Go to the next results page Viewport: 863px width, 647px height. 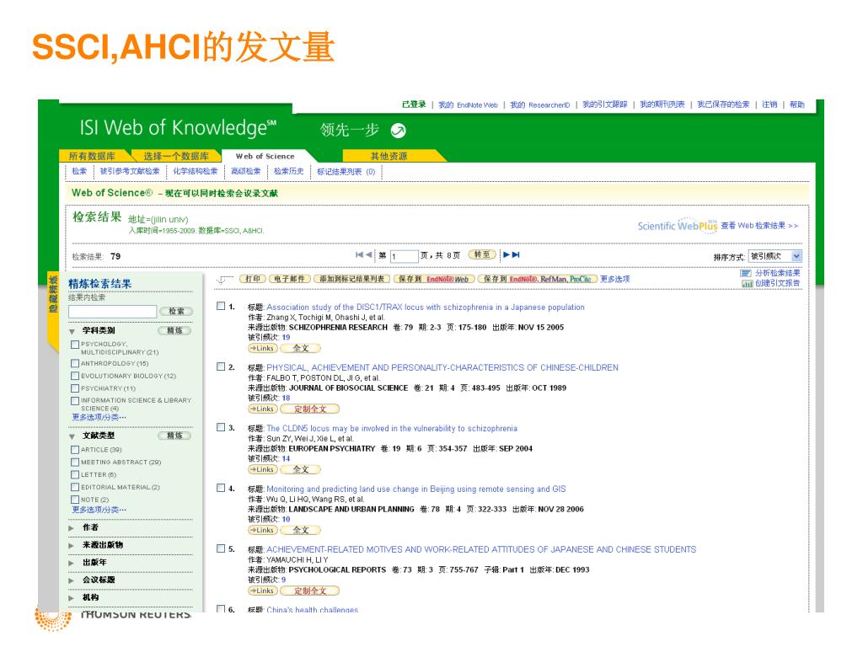coord(507,254)
